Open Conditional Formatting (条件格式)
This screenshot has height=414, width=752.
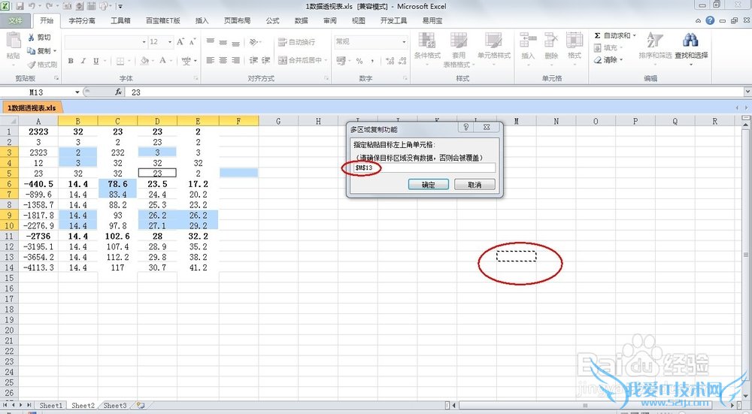(x=427, y=47)
